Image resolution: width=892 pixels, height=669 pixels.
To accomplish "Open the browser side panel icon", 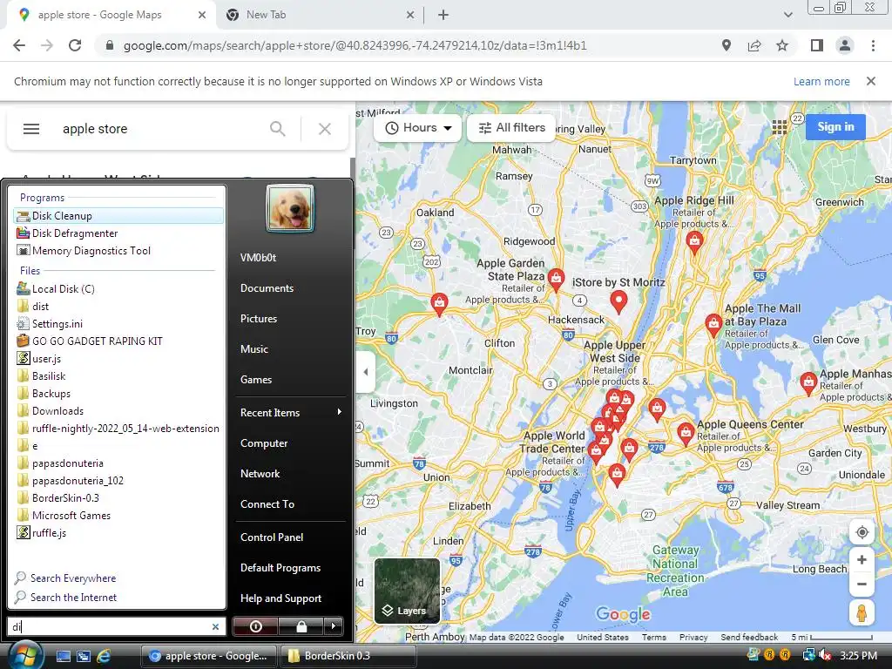I will [x=817, y=45].
